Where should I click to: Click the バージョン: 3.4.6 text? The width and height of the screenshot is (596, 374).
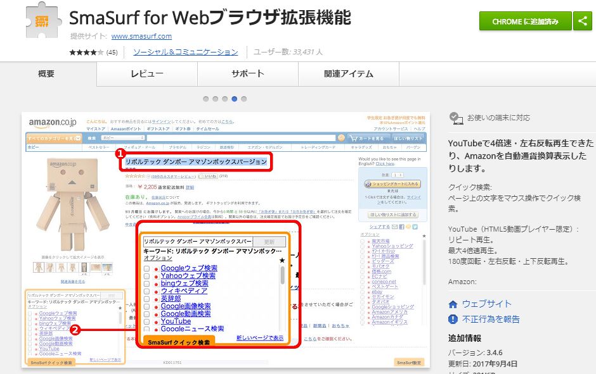(x=475, y=352)
